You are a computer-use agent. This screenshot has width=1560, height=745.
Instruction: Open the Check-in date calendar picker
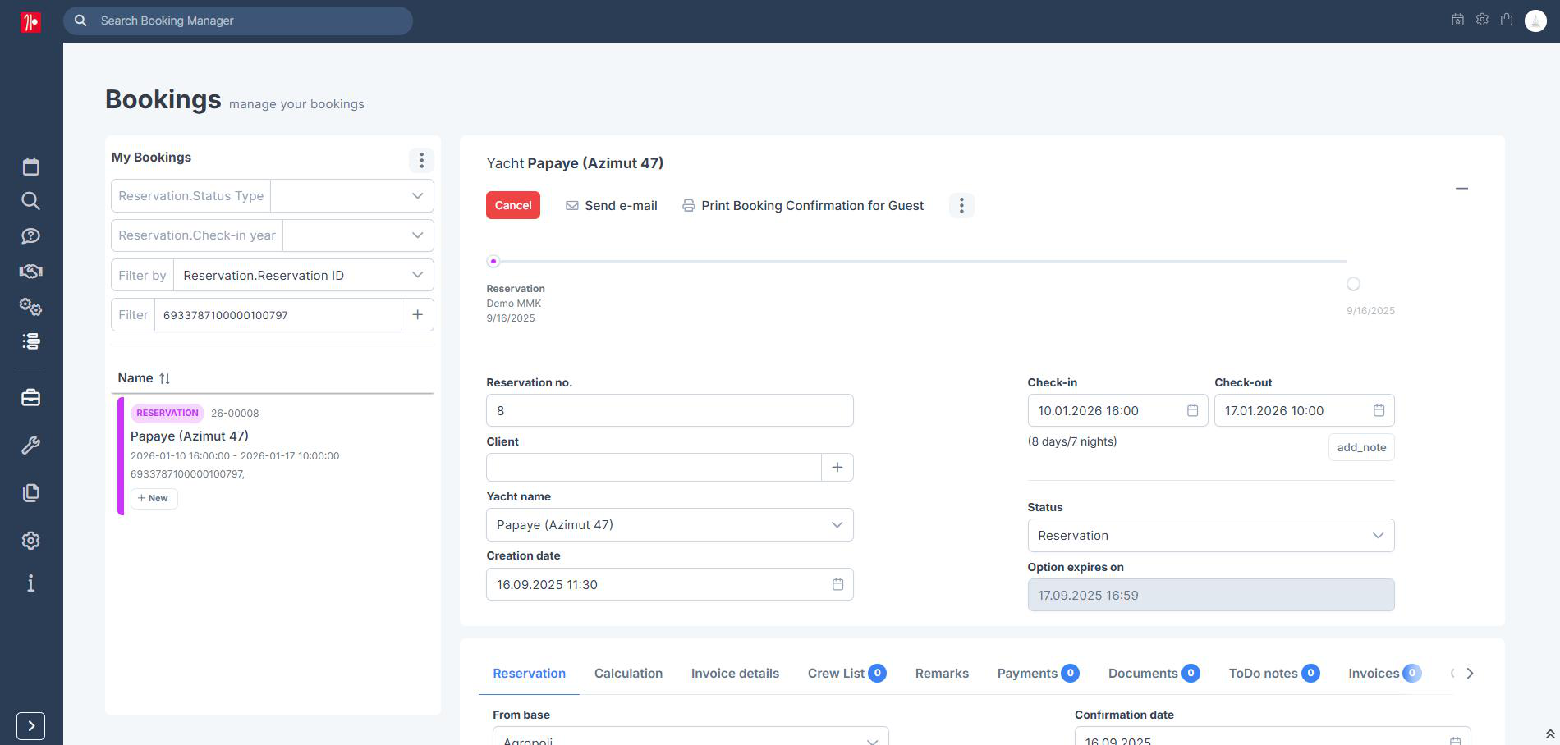[1192, 410]
